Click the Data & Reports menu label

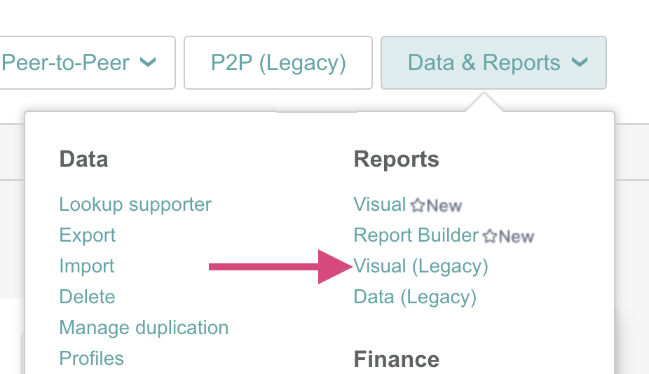point(484,63)
